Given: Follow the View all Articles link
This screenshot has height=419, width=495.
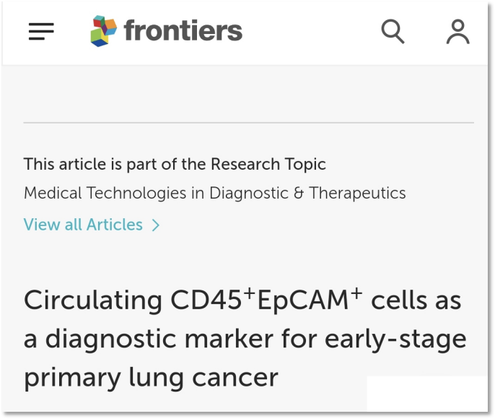Looking at the screenshot, I should pos(92,225).
